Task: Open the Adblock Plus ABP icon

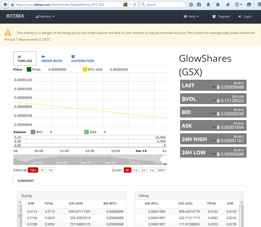Action: click(237, 5)
